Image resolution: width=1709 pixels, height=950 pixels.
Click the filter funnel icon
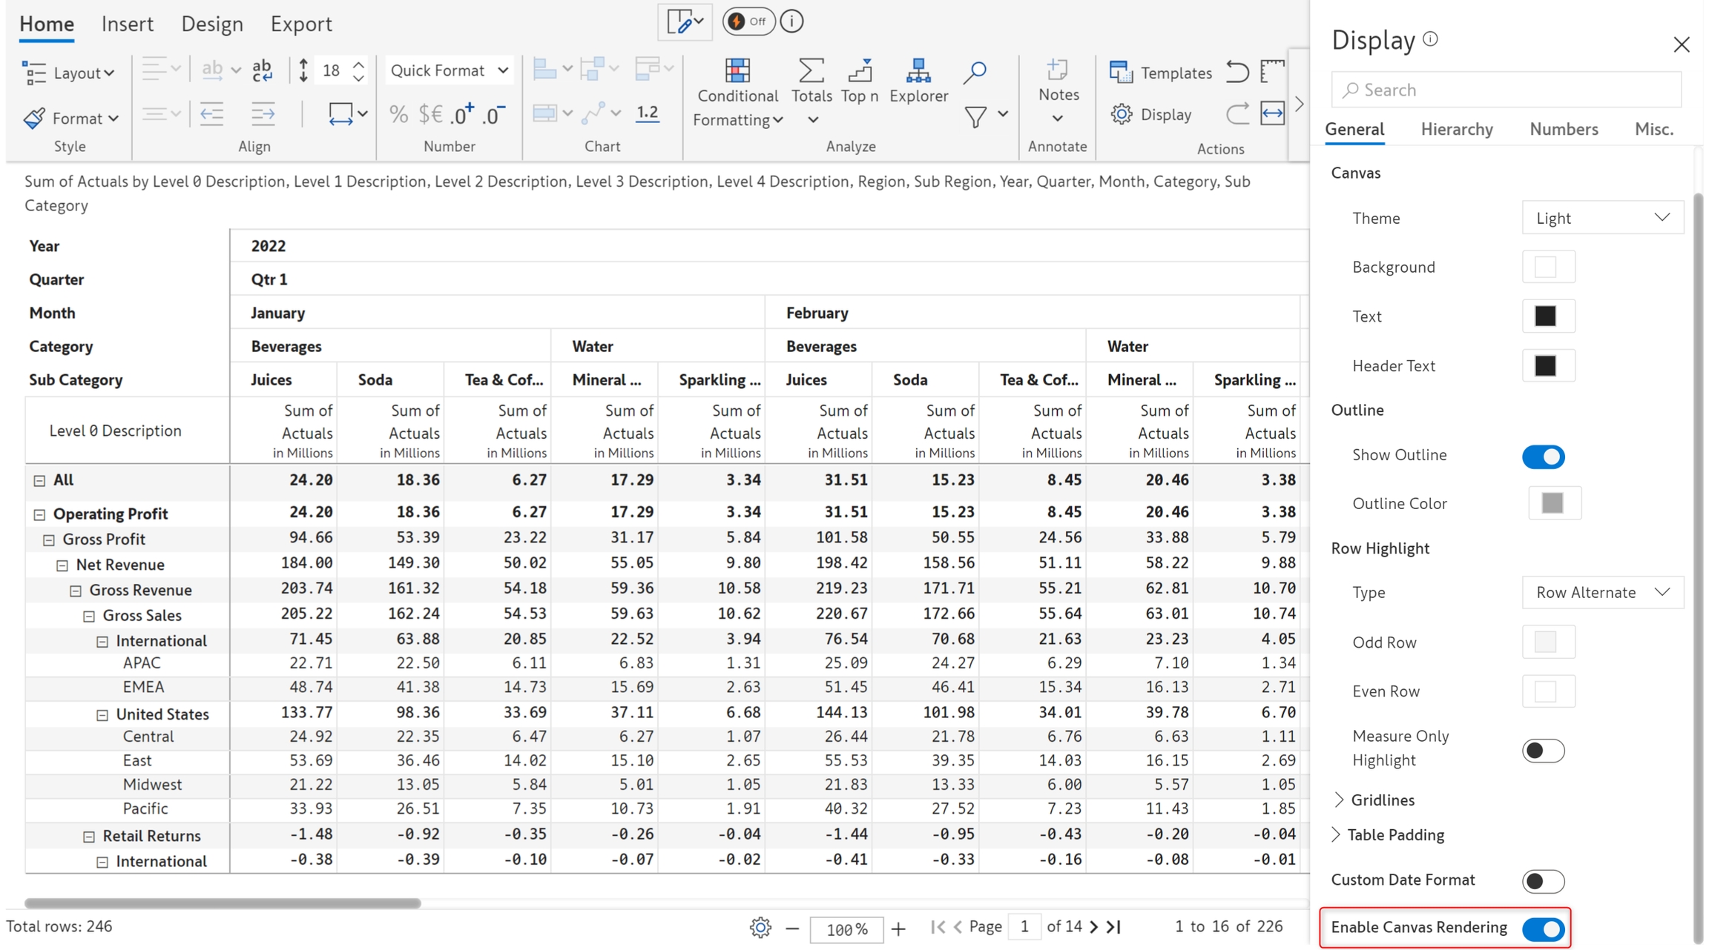click(975, 116)
